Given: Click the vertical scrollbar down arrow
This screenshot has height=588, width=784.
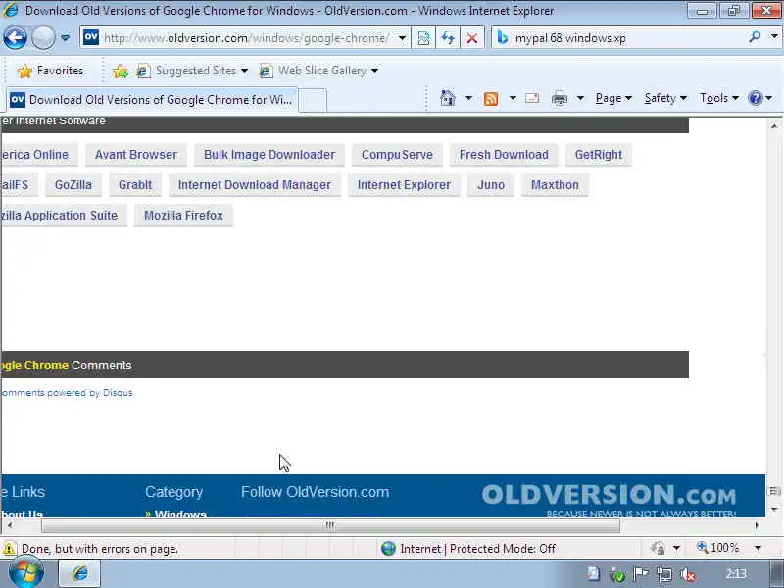Looking at the screenshot, I should pos(774,509).
